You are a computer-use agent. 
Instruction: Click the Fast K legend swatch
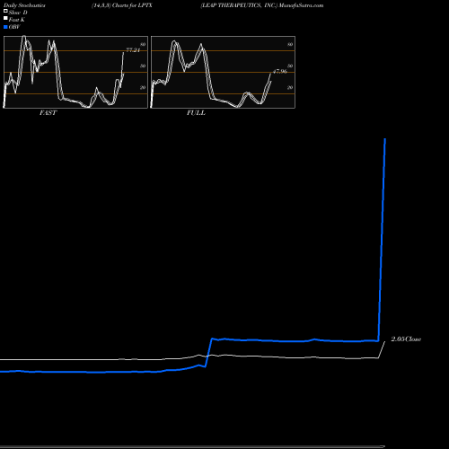5,19
